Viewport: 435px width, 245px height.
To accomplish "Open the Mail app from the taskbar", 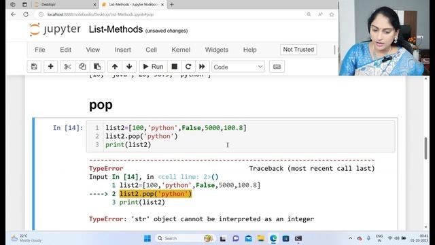I will click(249, 238).
